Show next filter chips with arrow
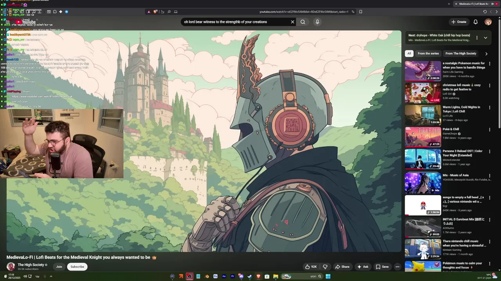 (486, 53)
